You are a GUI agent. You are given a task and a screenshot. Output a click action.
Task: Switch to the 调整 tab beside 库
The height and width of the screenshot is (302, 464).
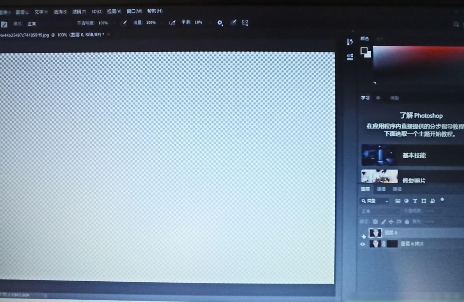point(394,98)
